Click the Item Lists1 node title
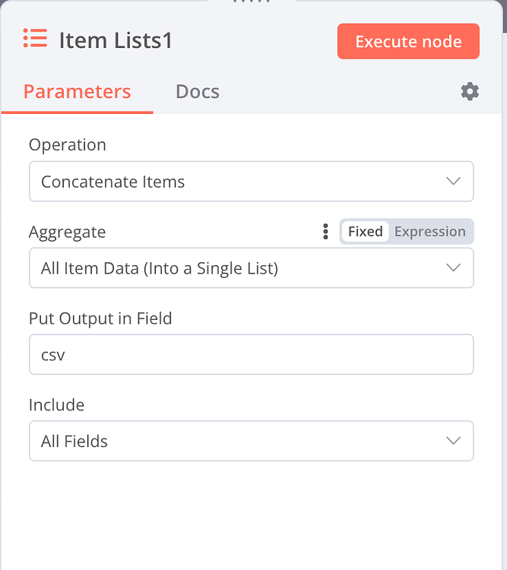 point(116,40)
